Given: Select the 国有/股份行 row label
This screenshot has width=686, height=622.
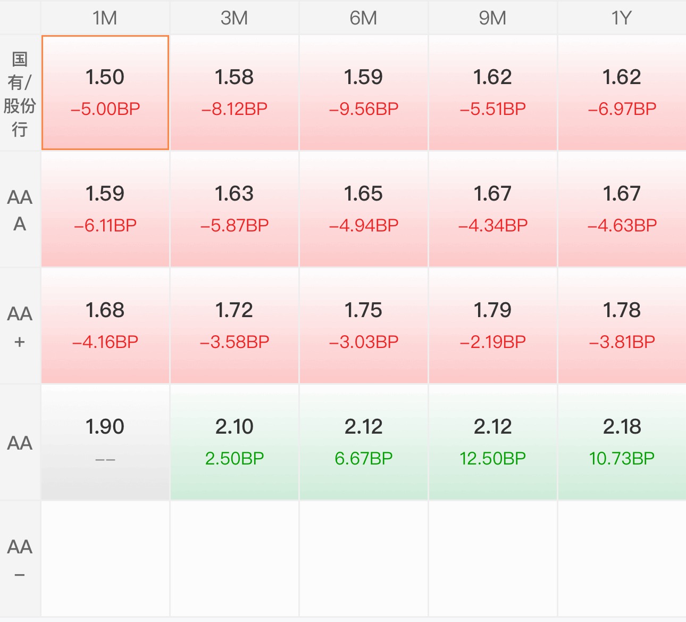Looking at the screenshot, I should click(20, 93).
